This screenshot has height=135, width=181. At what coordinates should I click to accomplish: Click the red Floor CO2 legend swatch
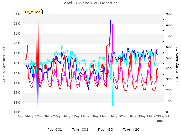point(43,130)
